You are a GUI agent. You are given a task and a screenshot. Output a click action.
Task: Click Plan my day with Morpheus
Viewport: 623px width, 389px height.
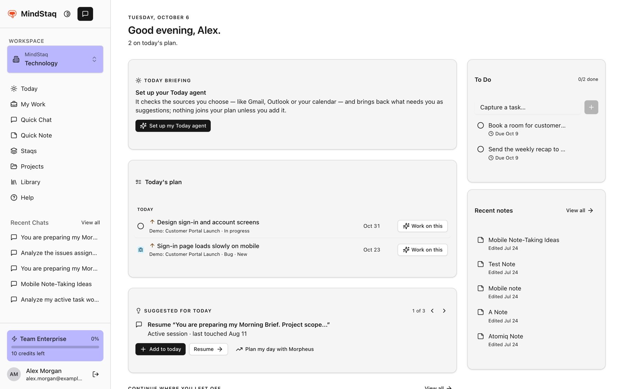275,349
